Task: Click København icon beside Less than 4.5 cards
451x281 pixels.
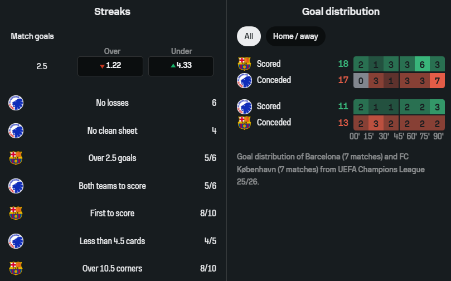Action: tap(16, 241)
